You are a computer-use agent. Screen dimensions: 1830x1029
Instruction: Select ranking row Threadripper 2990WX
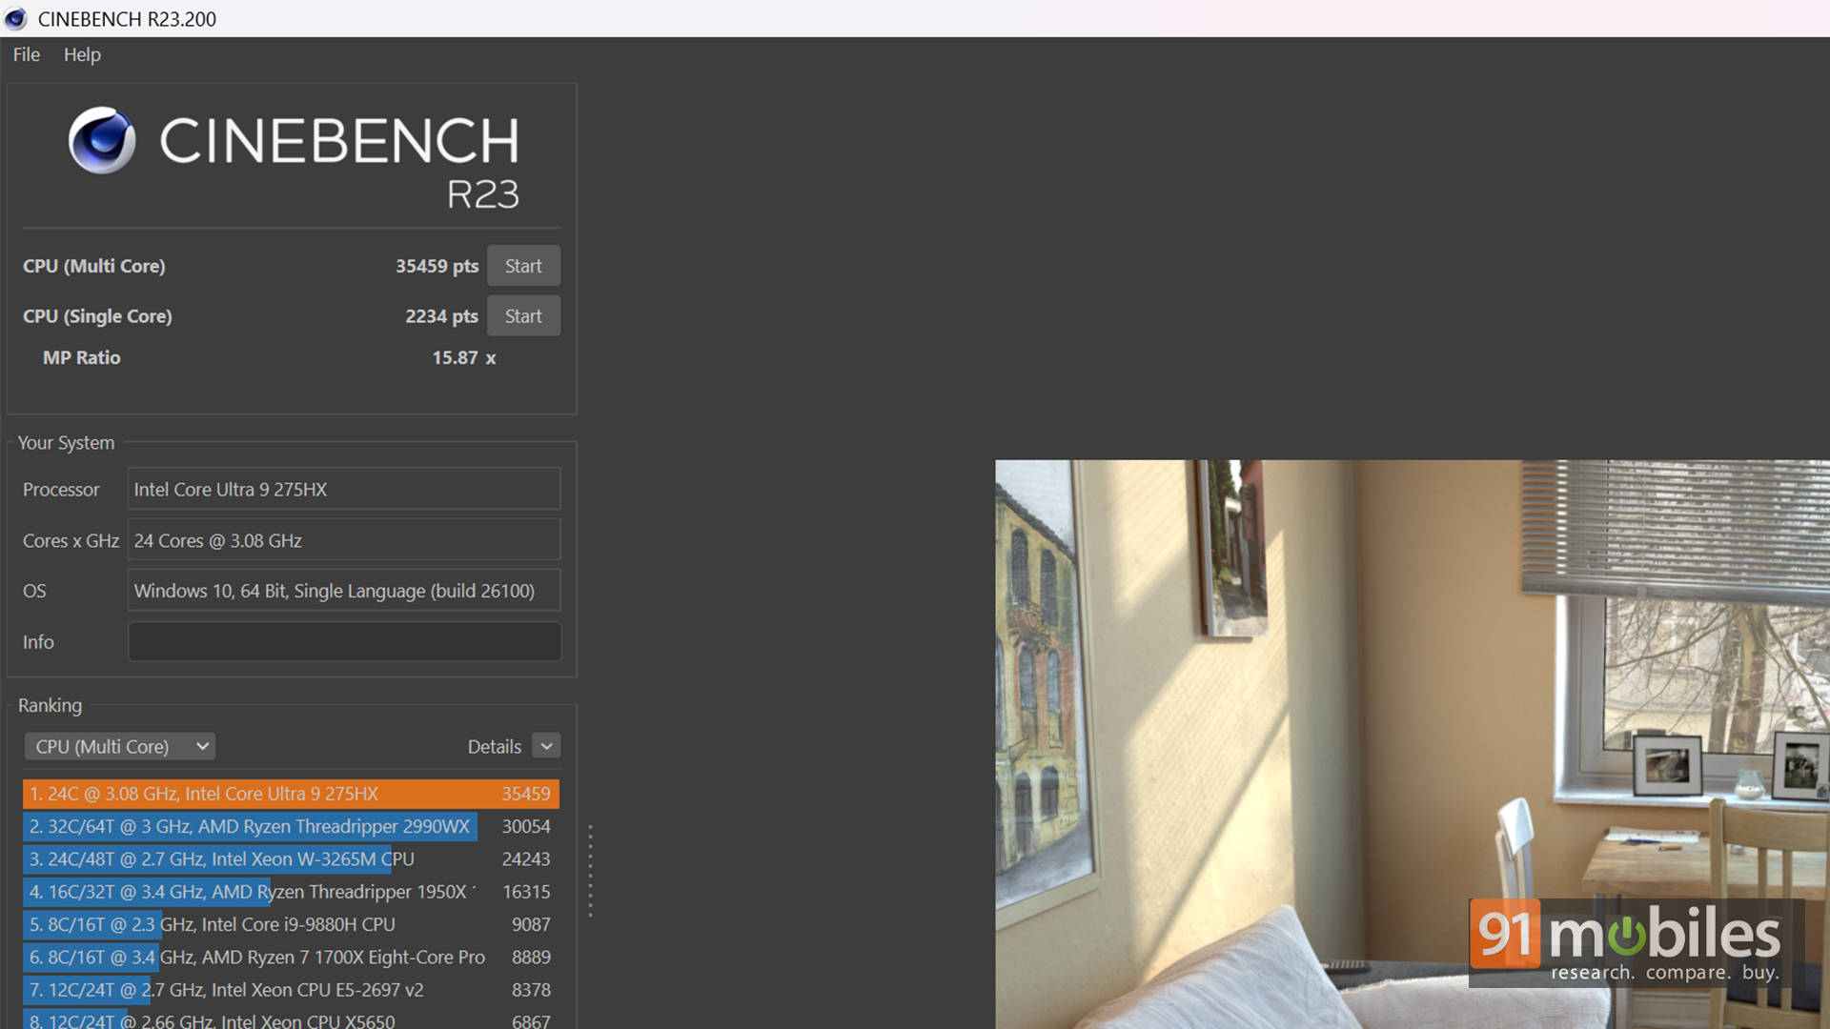tap(291, 826)
